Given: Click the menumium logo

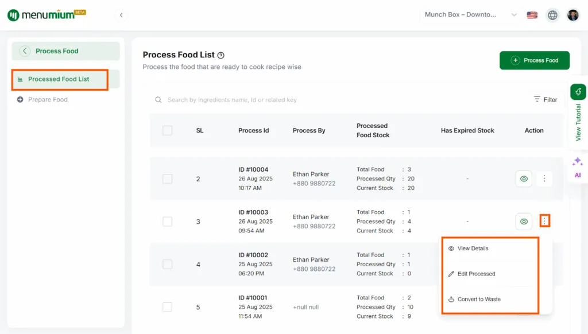Looking at the screenshot, I should pos(47,15).
